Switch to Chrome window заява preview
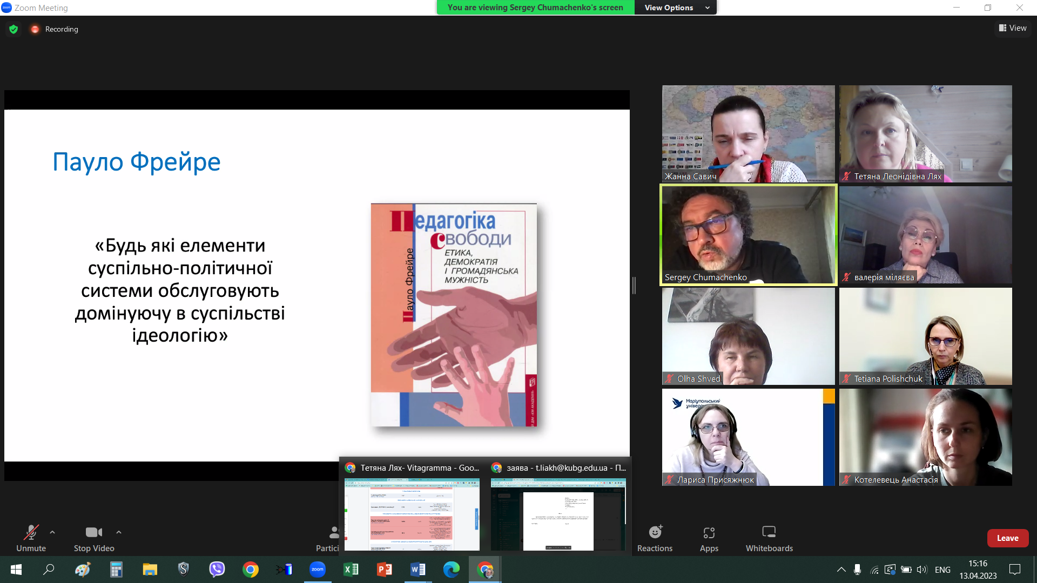 (x=558, y=507)
